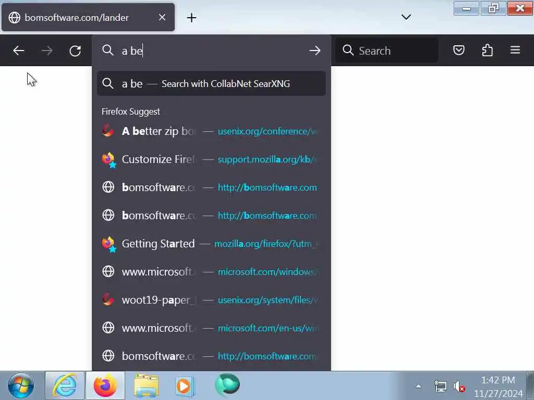This screenshot has height=400, width=534.
Task: Open the green globe taskbar application
Action: click(227, 385)
